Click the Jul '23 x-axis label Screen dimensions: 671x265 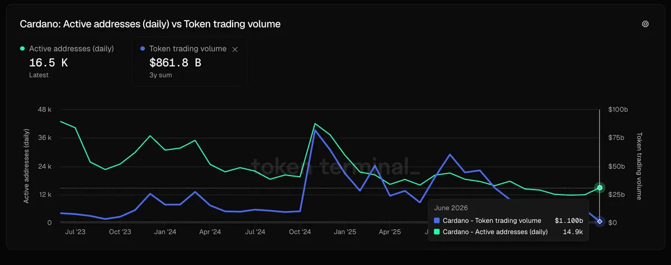75,231
